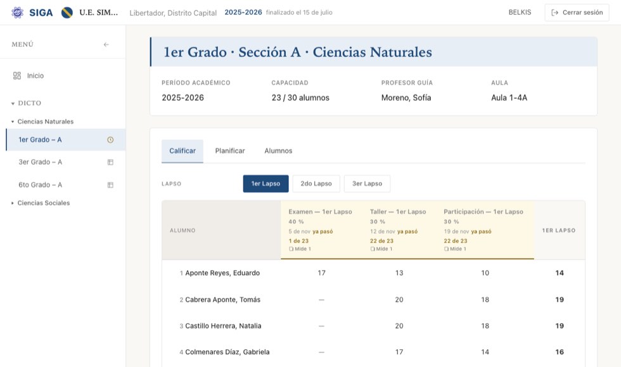Click student Castillo Herrera, Natalia

[x=223, y=326]
